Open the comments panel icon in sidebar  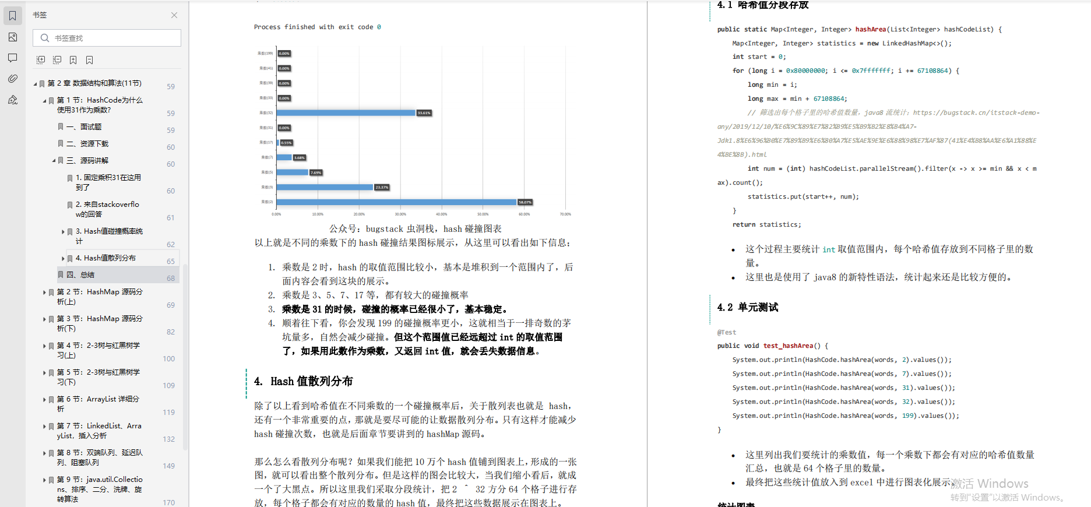pos(13,58)
